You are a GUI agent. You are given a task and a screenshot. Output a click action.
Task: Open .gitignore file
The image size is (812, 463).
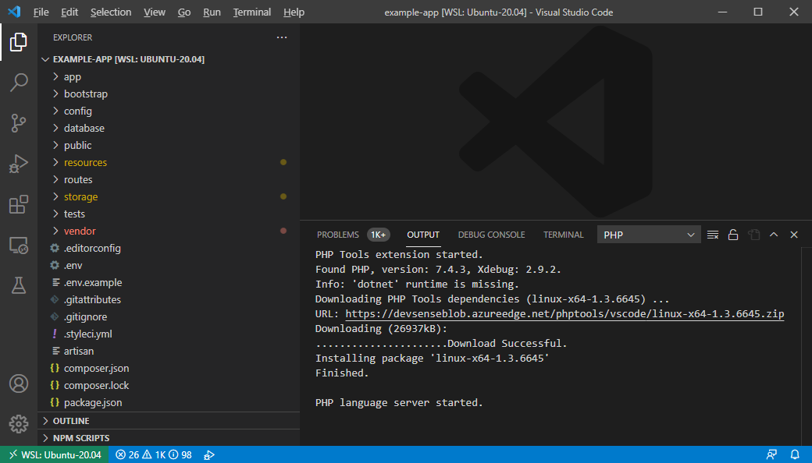[x=169, y=316]
